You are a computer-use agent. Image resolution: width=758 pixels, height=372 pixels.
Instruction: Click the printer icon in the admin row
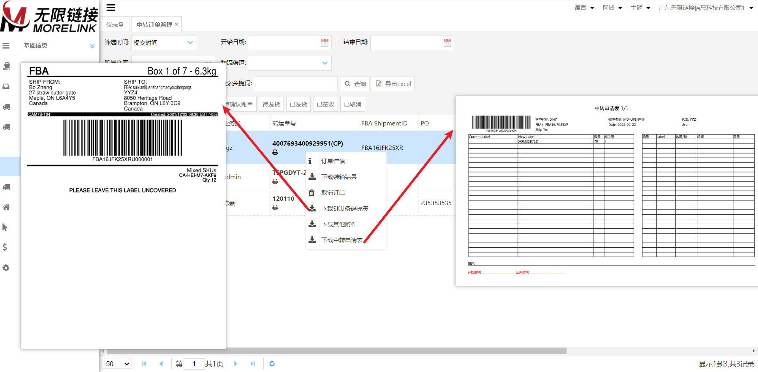click(x=275, y=181)
